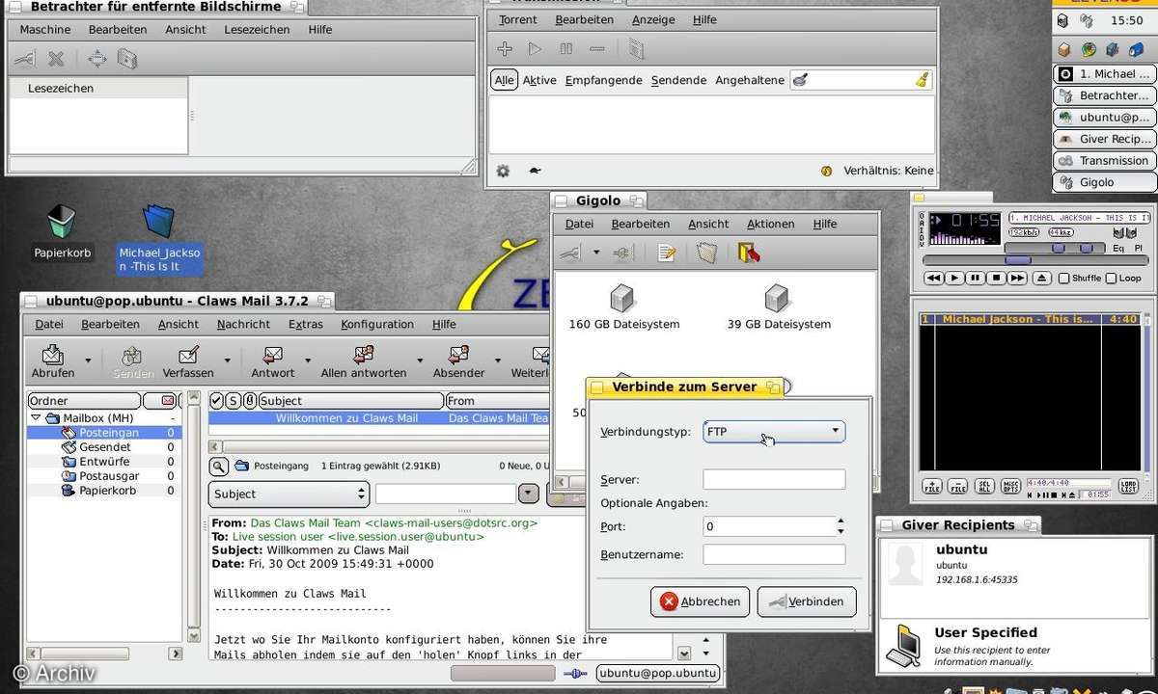Collapse the Mailbox (MH) tree node
The image size is (1158, 694).
pyautogui.click(x=36, y=418)
